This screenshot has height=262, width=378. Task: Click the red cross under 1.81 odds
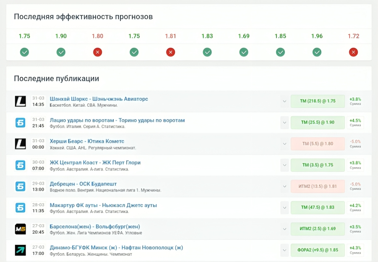pos(170,52)
